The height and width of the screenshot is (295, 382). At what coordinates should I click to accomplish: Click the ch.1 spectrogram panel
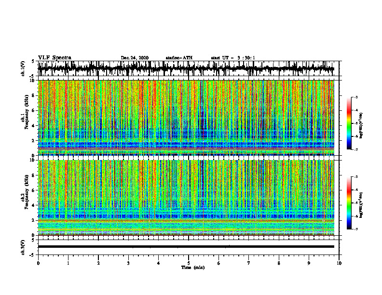tap(186, 118)
